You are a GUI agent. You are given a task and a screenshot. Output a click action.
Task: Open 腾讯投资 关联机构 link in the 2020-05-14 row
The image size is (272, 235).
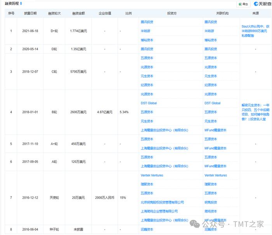click(211, 49)
